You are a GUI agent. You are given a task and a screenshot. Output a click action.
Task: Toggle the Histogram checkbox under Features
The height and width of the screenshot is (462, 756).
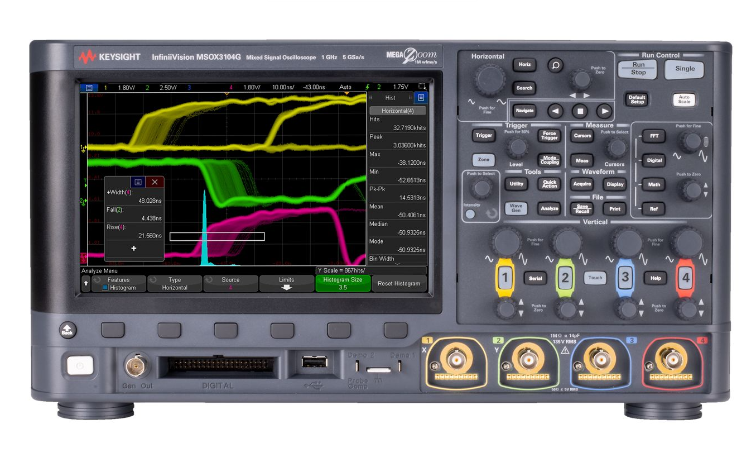(105, 288)
